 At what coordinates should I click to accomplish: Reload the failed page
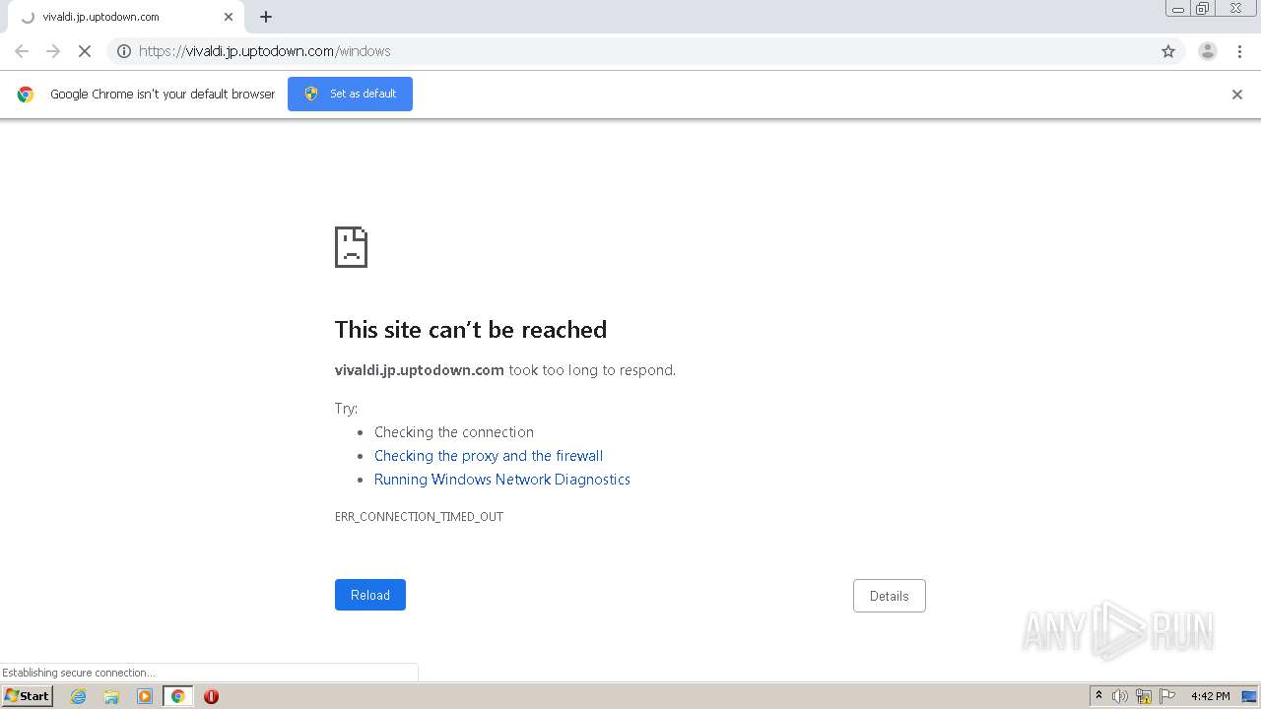coord(370,595)
